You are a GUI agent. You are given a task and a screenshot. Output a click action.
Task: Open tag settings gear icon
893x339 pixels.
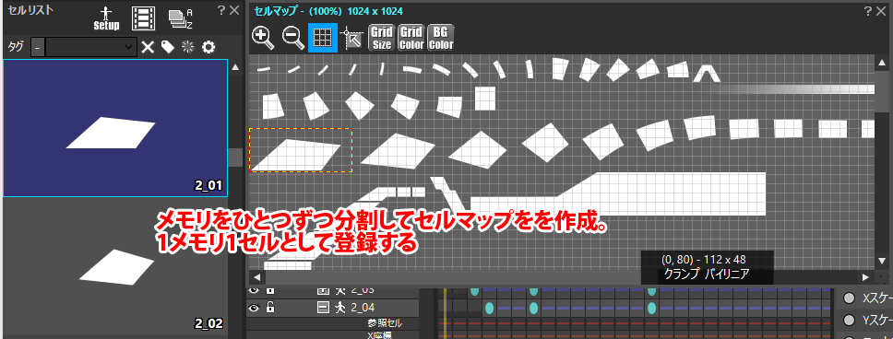coord(208,47)
